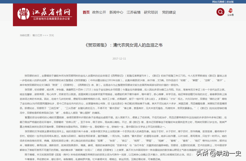
Task: Open the 江苏省情 menu item
Action: [x=133, y=12]
